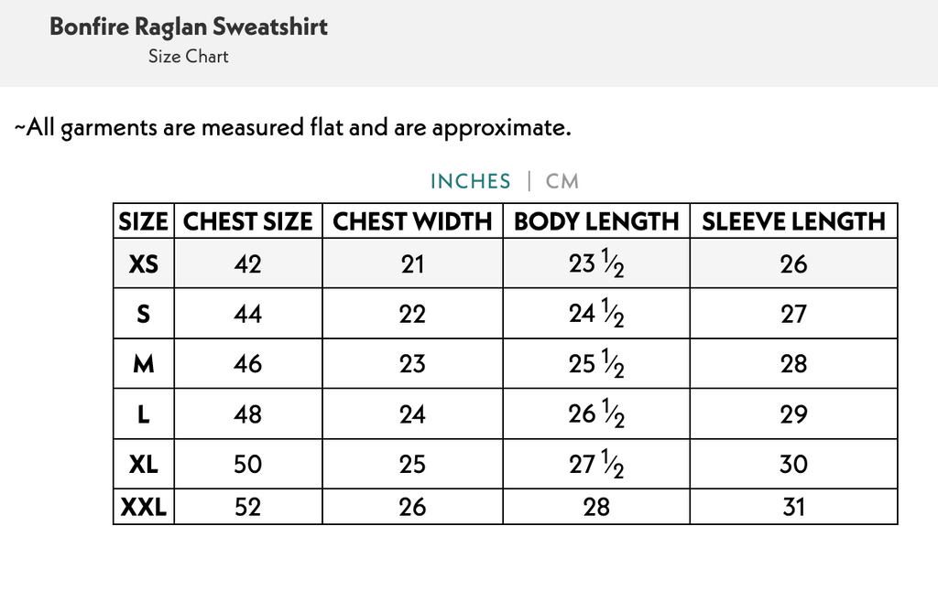Click the M size row label
Image resolution: width=938 pixels, height=601 pixels.
[x=144, y=364]
